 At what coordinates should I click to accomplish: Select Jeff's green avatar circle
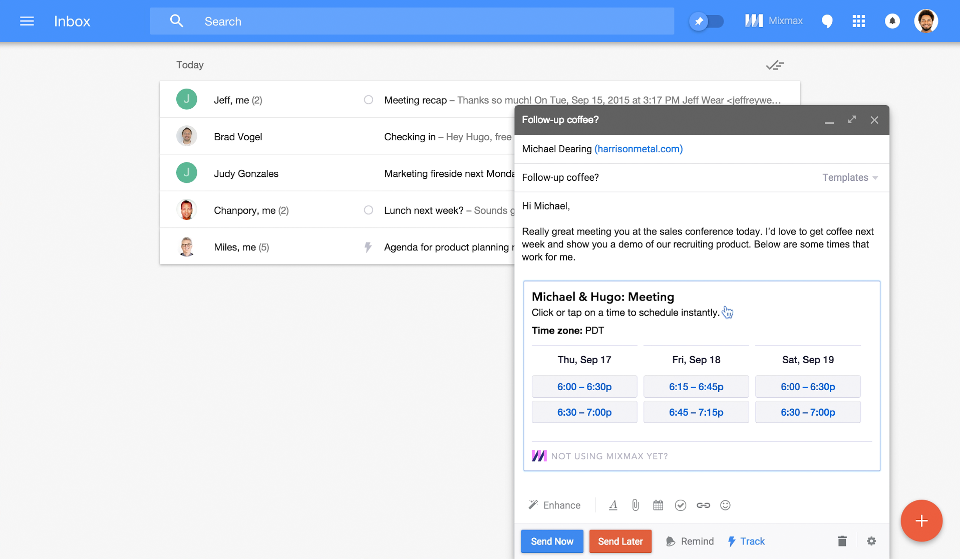[186, 99]
